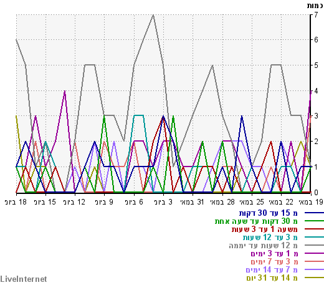The width and height of the screenshot is (324, 285).
Task: Click the y-axis value 5
Action: click(316, 65)
